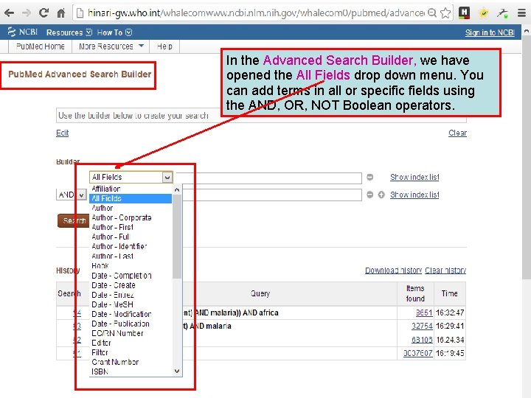The height and width of the screenshot is (398, 531).
Task: Toggle the All Fields combo box arrow
Action: [x=167, y=177]
